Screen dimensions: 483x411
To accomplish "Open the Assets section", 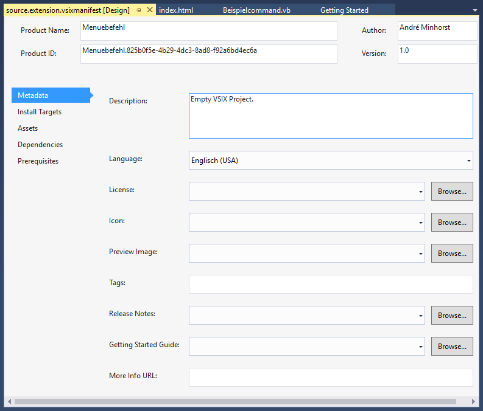I will (28, 128).
